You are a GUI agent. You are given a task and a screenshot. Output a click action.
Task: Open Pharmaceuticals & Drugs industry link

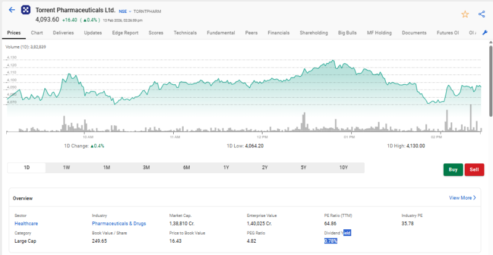[119, 224]
